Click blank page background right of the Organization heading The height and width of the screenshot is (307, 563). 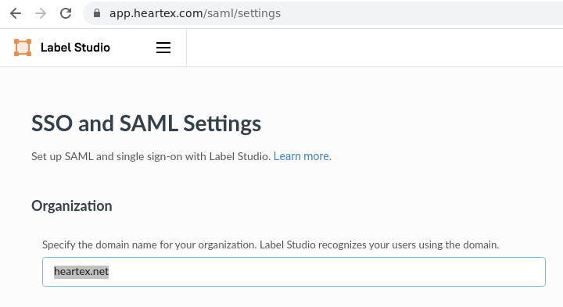pyautogui.click(x=323, y=206)
